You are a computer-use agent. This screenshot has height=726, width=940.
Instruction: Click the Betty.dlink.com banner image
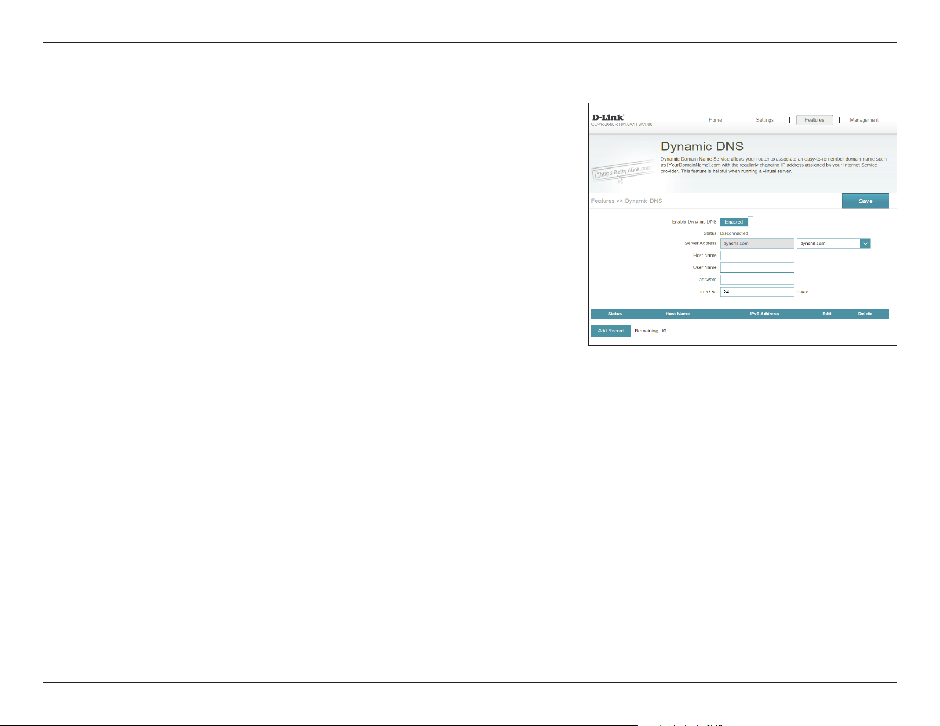click(622, 172)
